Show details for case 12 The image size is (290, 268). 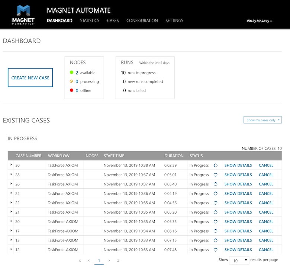point(238,250)
